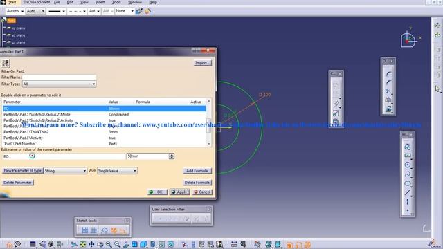The width and height of the screenshot is (443, 249).
Task: Open the File menu
Action: pos(57,2)
